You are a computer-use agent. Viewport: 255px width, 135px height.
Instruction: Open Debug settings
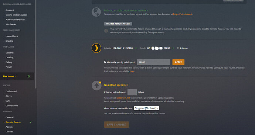pos(9,62)
